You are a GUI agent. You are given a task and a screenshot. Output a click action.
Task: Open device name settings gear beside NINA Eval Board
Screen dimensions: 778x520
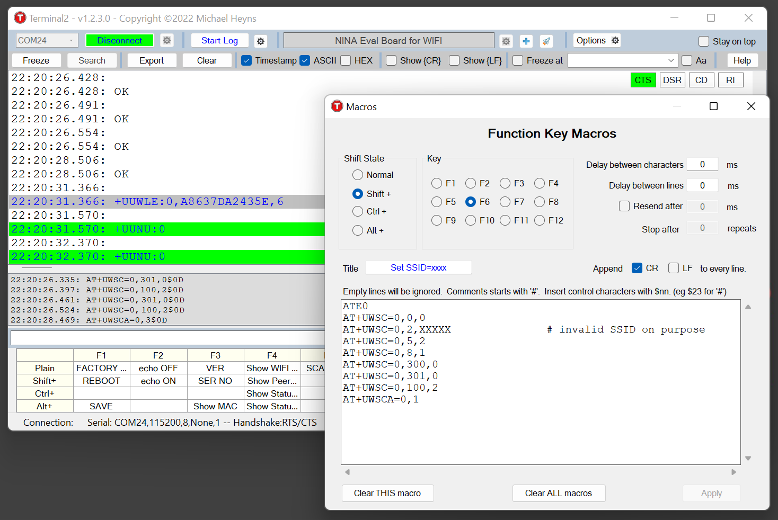(506, 40)
